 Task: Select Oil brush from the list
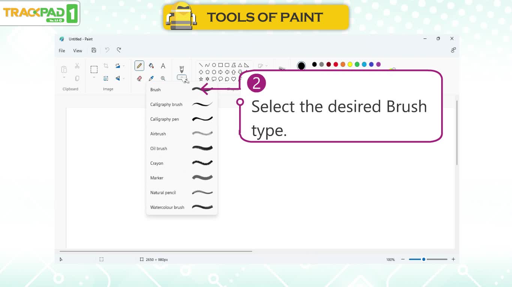pos(182,148)
